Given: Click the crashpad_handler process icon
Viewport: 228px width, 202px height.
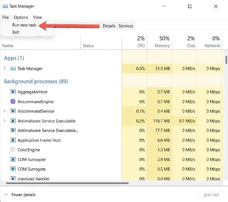Looking at the screenshot, I should [13, 179].
